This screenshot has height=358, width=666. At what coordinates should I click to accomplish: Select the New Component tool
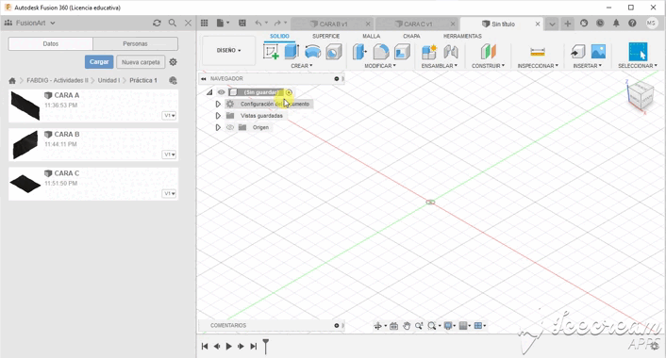(429, 52)
